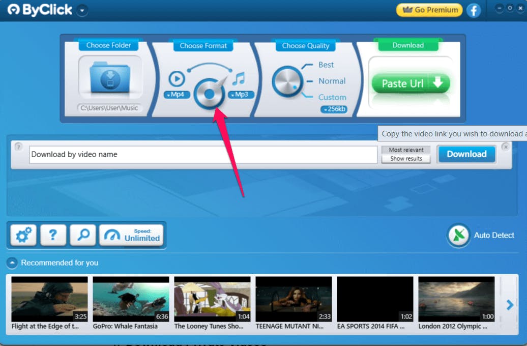The image size is (527, 346).
Task: Open help with the question mark button
Action: 53,235
